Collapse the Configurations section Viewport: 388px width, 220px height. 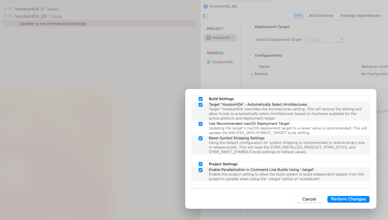[x=250, y=55]
